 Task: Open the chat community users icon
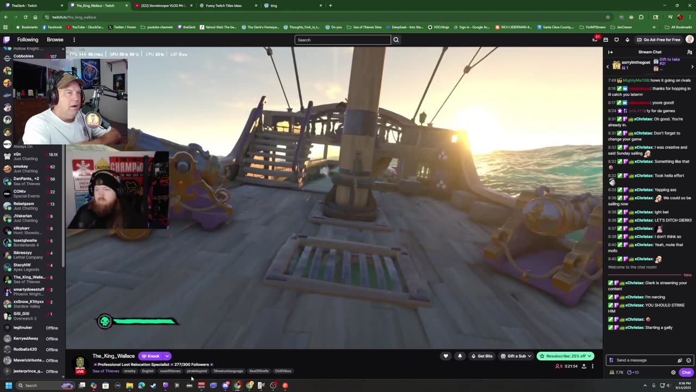689,52
